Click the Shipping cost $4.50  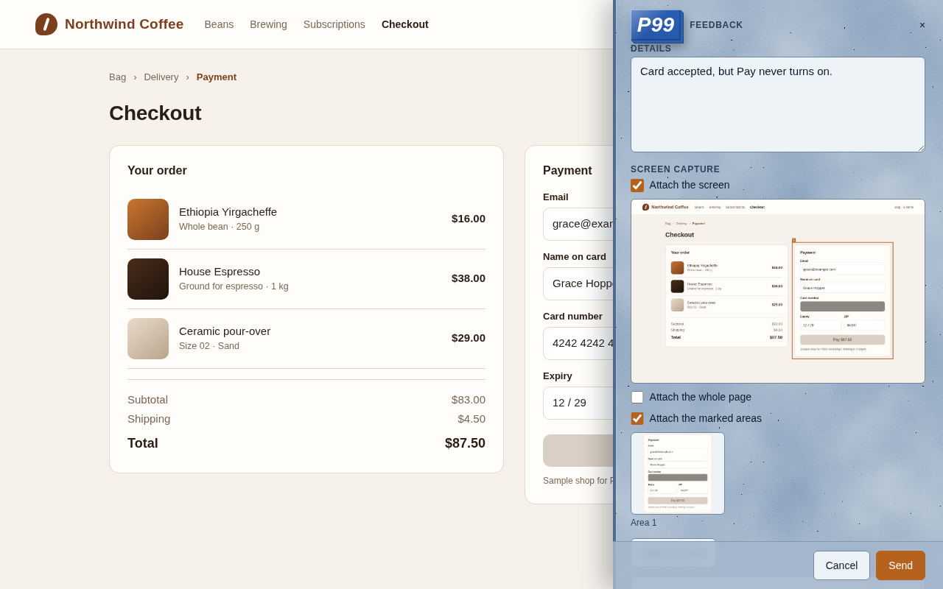tap(471, 419)
